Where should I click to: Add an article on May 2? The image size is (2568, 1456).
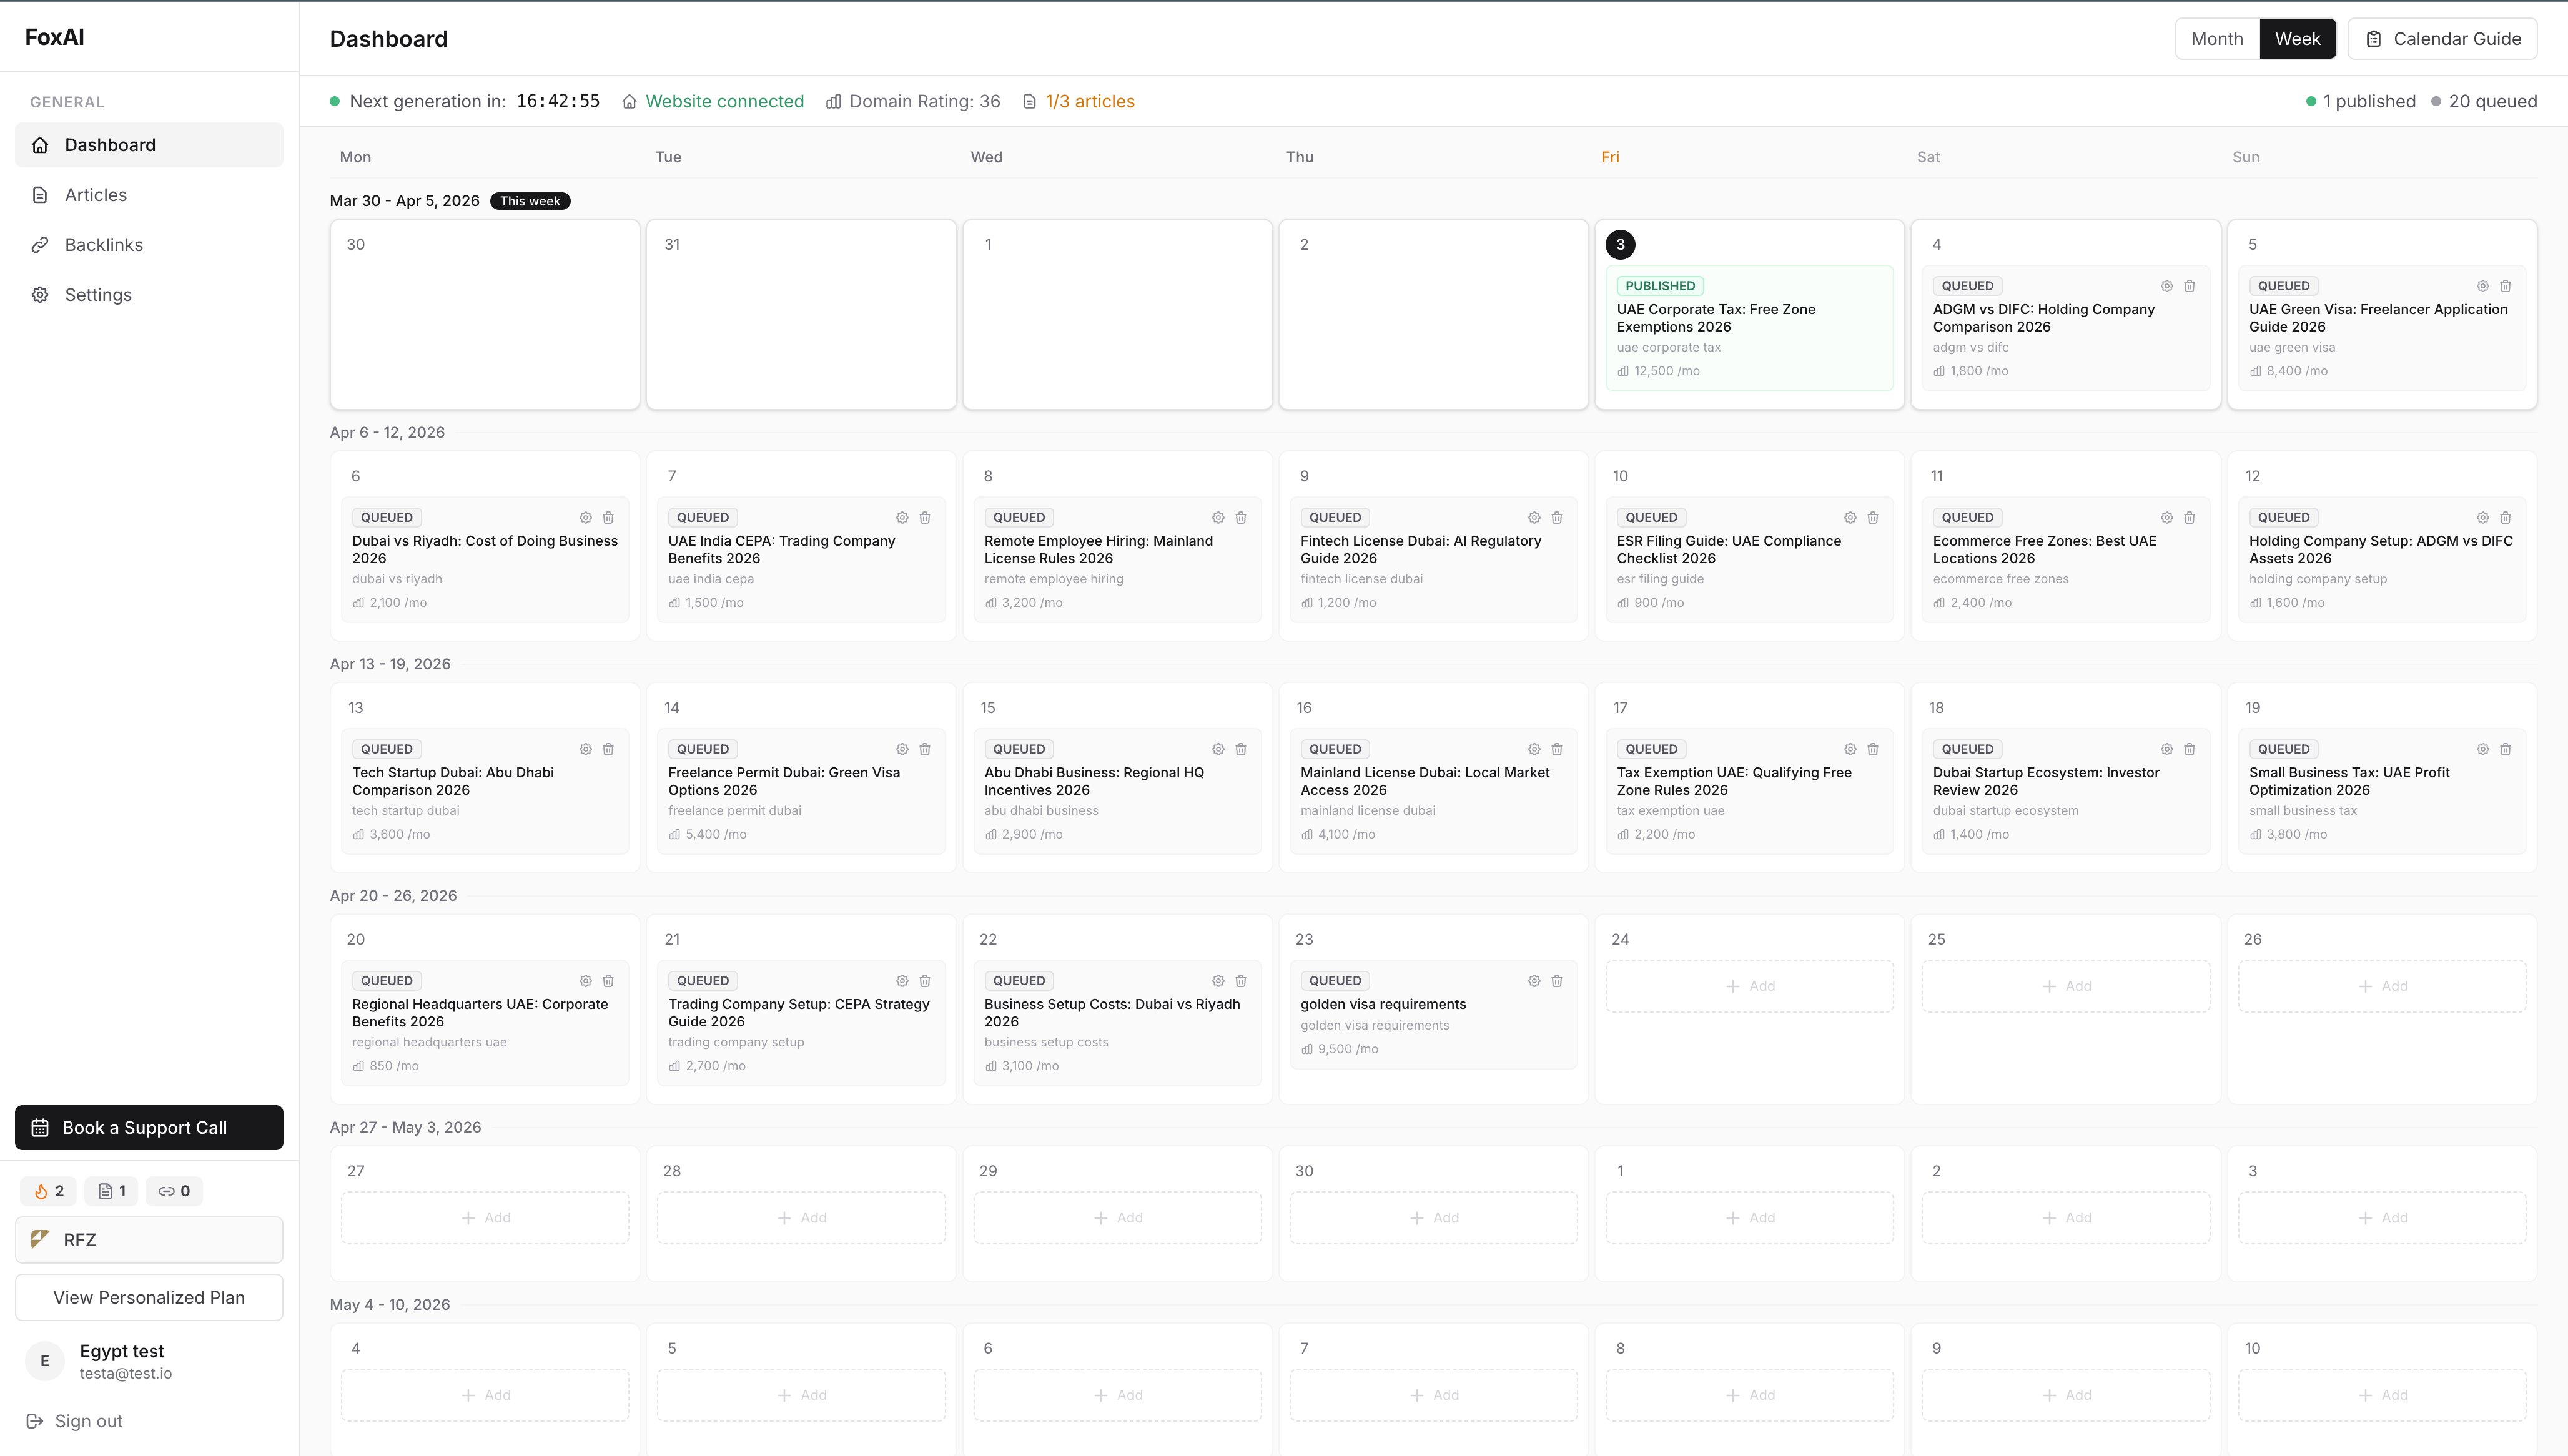pyautogui.click(x=2065, y=1218)
